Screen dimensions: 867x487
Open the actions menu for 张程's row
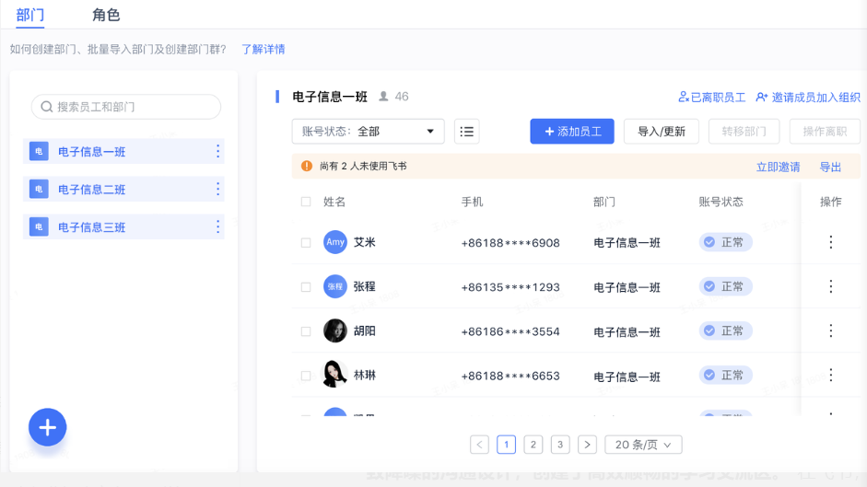(830, 286)
